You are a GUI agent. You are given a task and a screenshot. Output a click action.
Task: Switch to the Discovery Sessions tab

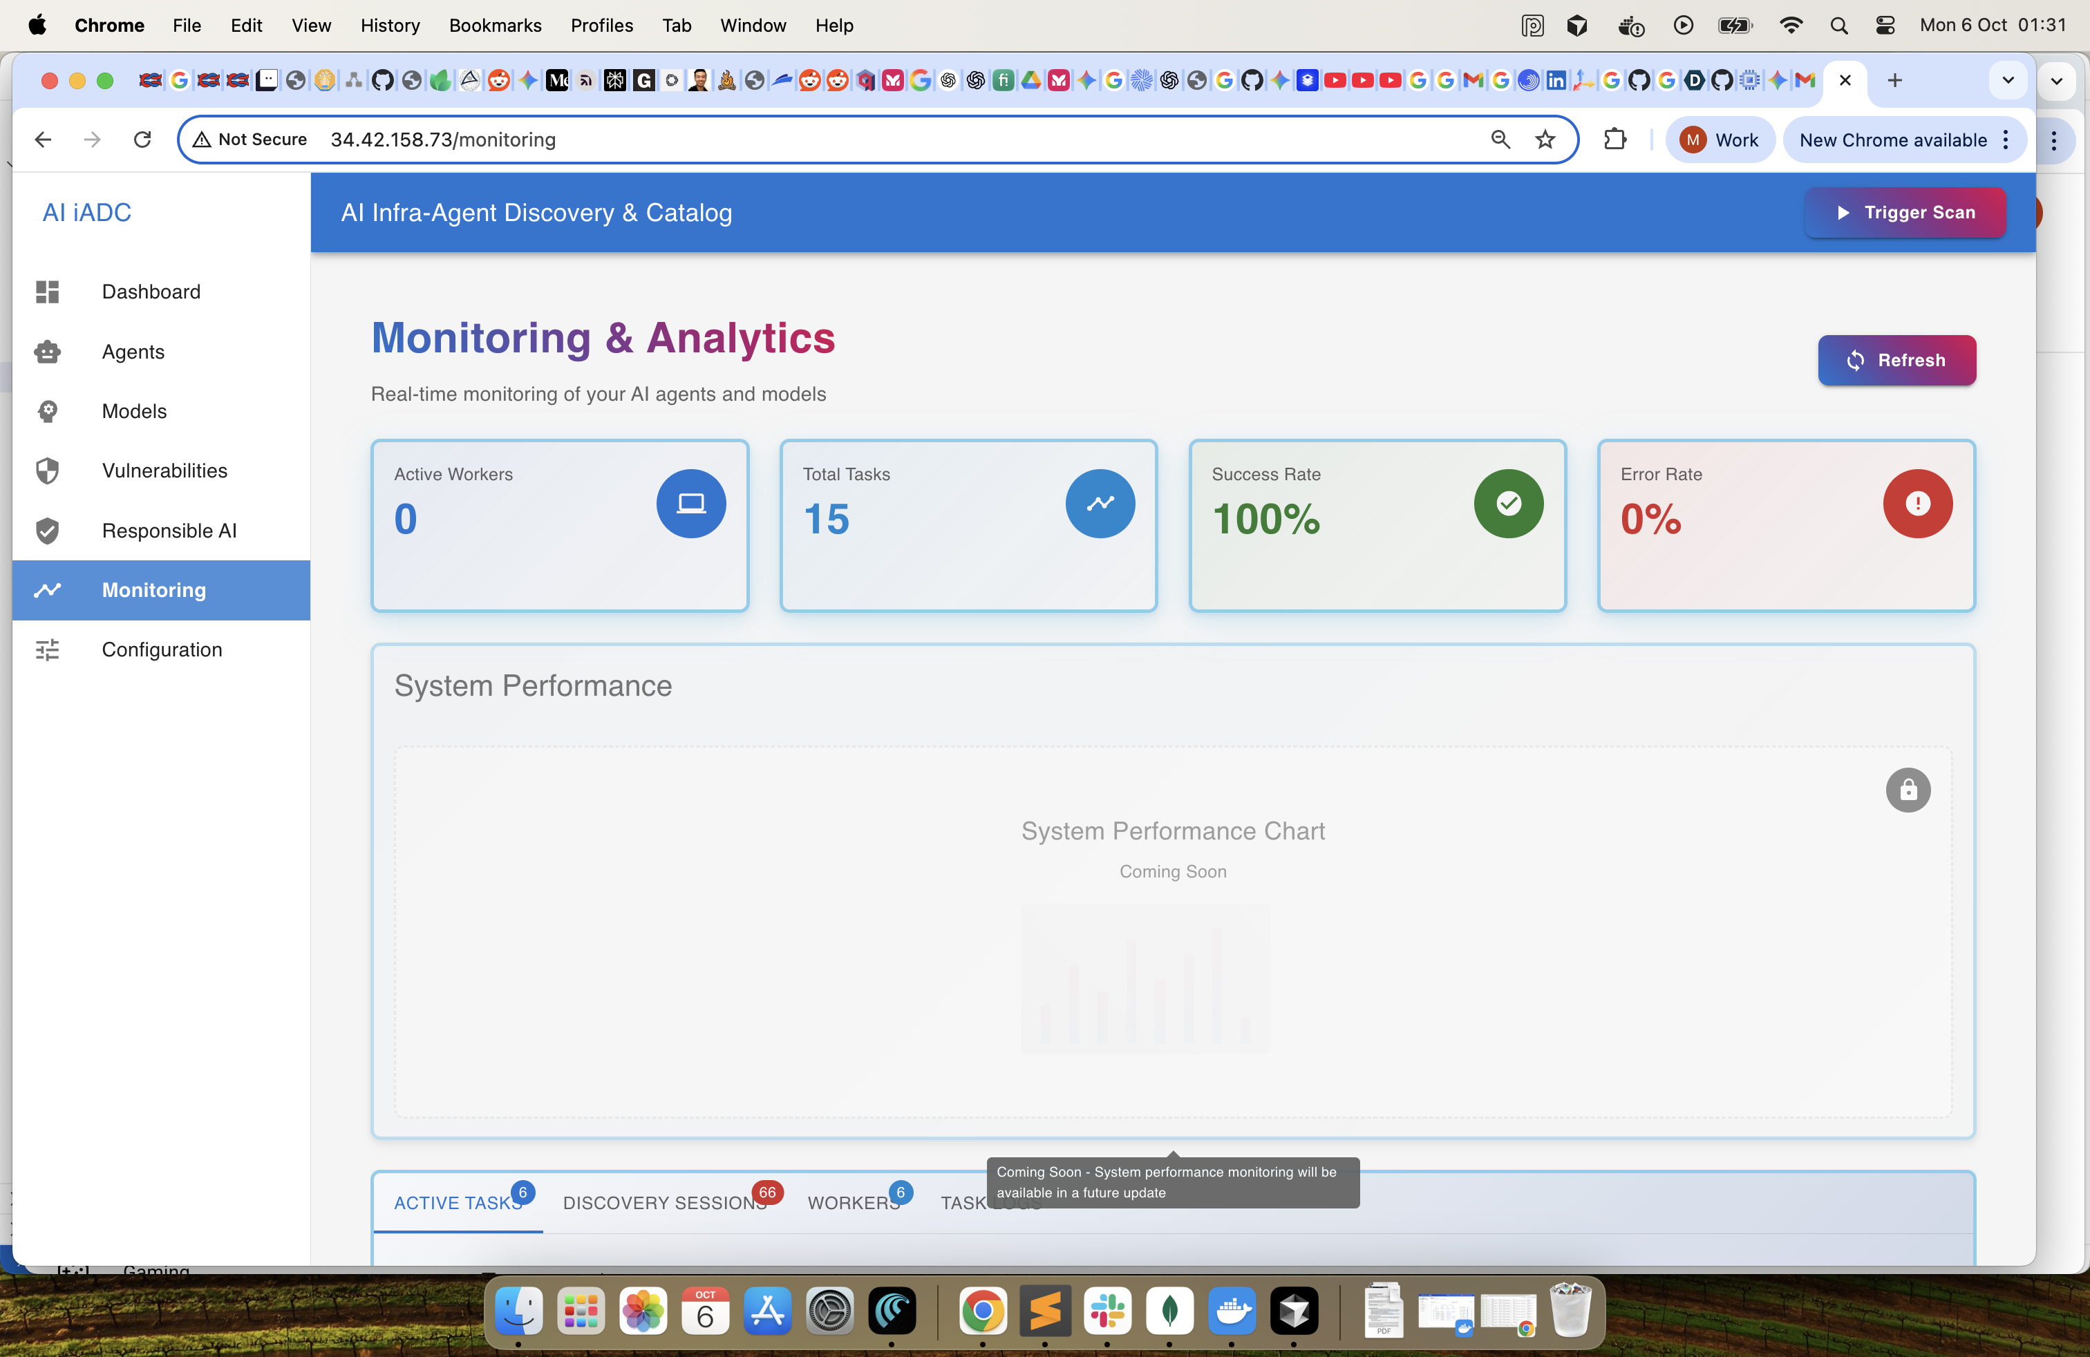pyautogui.click(x=664, y=1202)
